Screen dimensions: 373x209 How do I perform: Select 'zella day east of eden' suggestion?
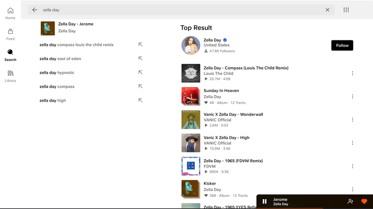(60, 59)
